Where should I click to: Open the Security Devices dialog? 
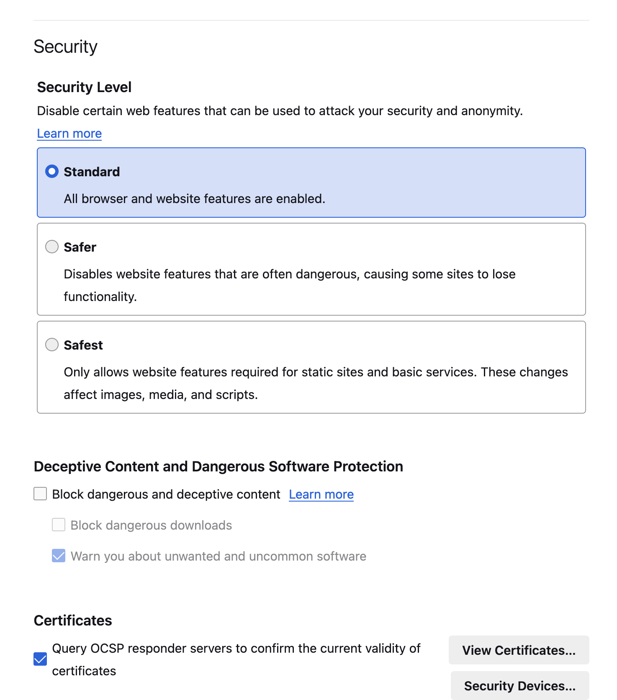[x=519, y=686]
